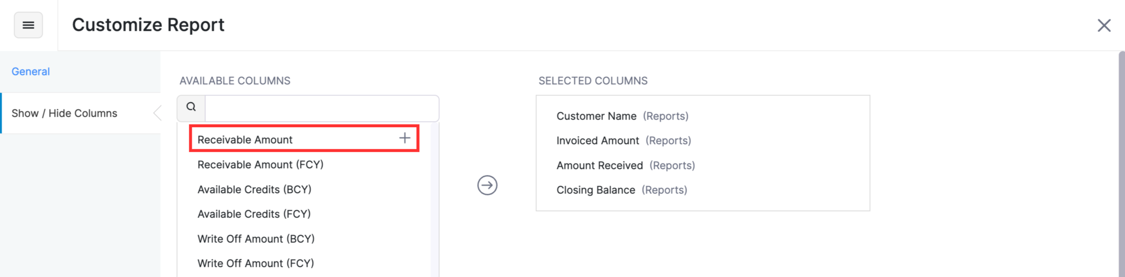
Task: Open the Show / Hide Columns section
Action: pos(65,113)
